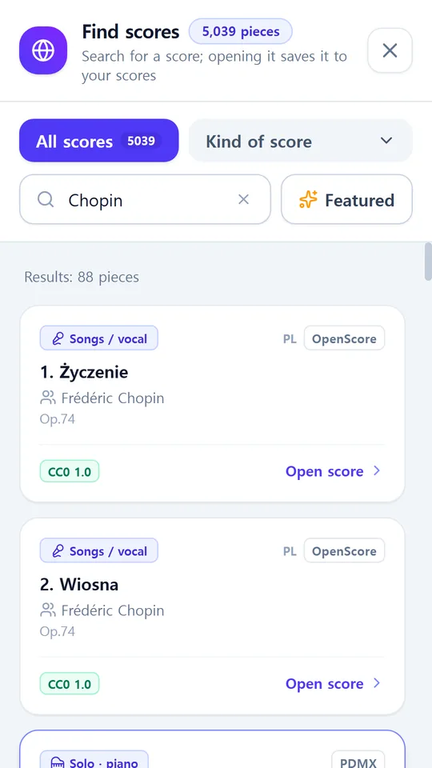
Task: Click the piano icon on Solo piano tag
Action: pyautogui.click(x=58, y=762)
